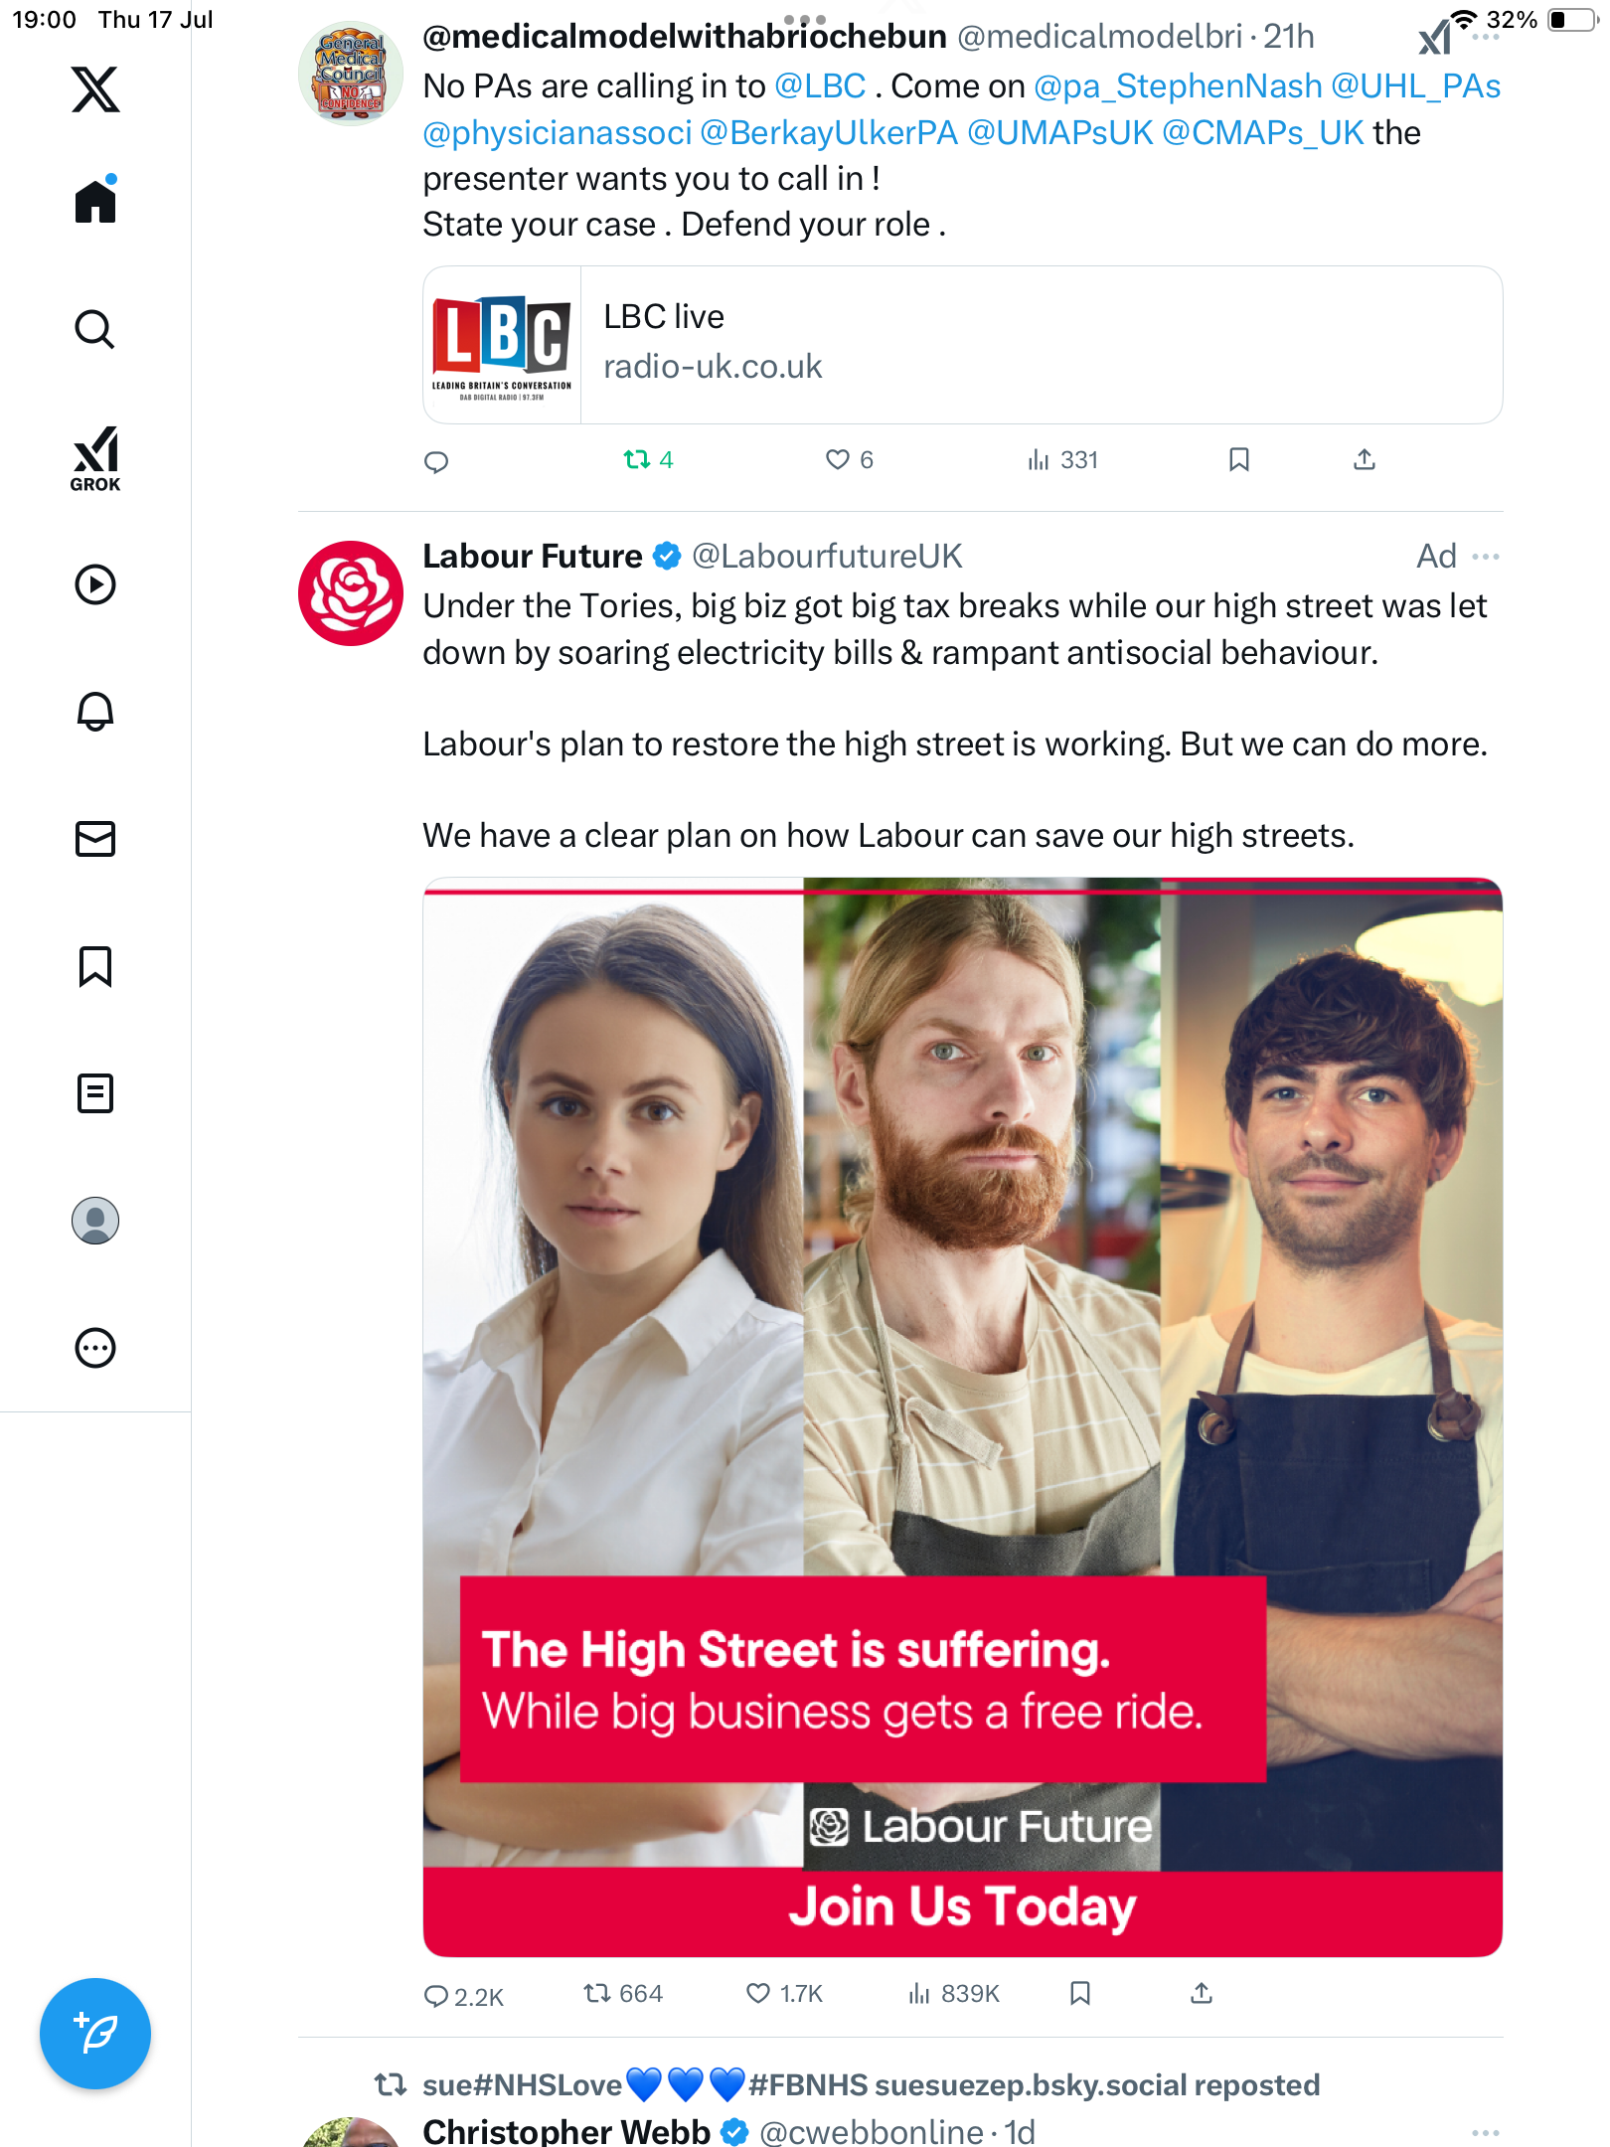Tap battery indicator in status bar
1610x2147 pixels.
1572,20
